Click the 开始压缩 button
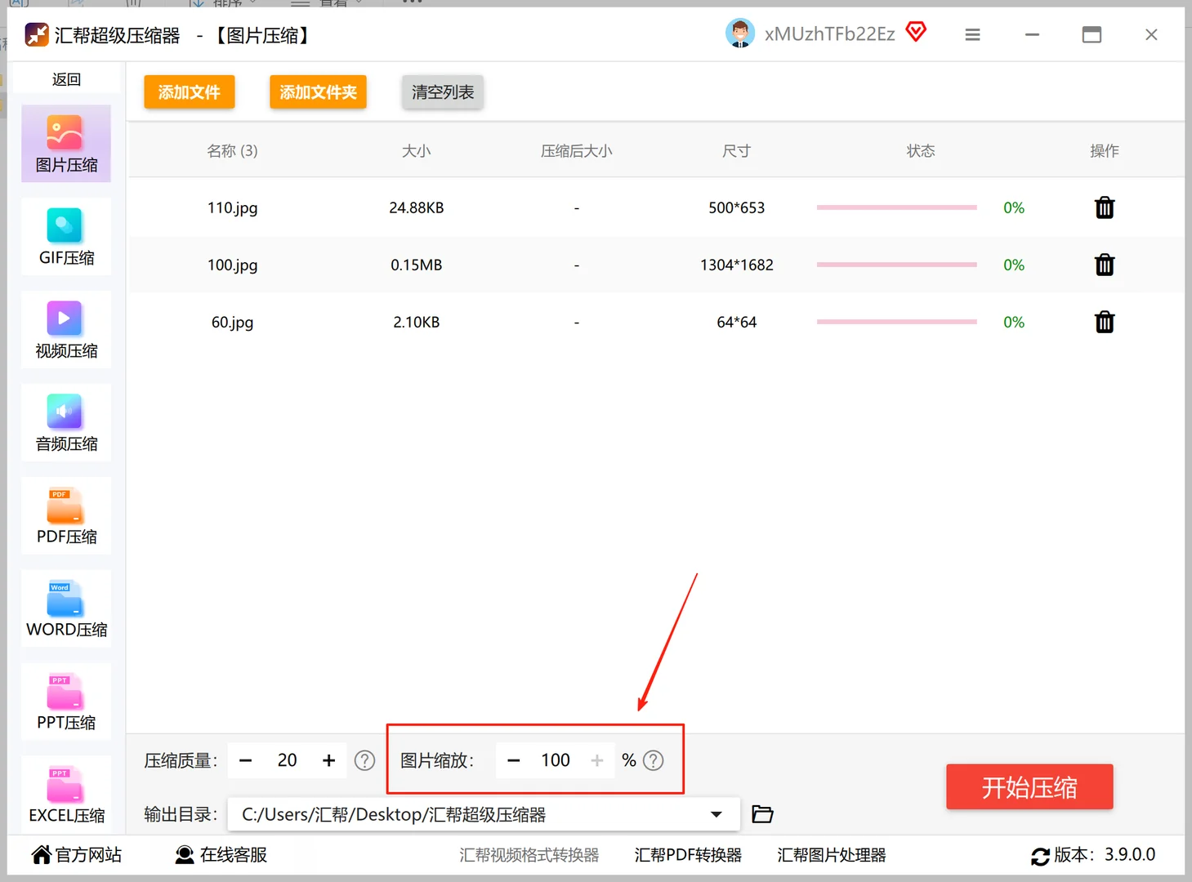This screenshot has width=1192, height=882. pos(1029,786)
